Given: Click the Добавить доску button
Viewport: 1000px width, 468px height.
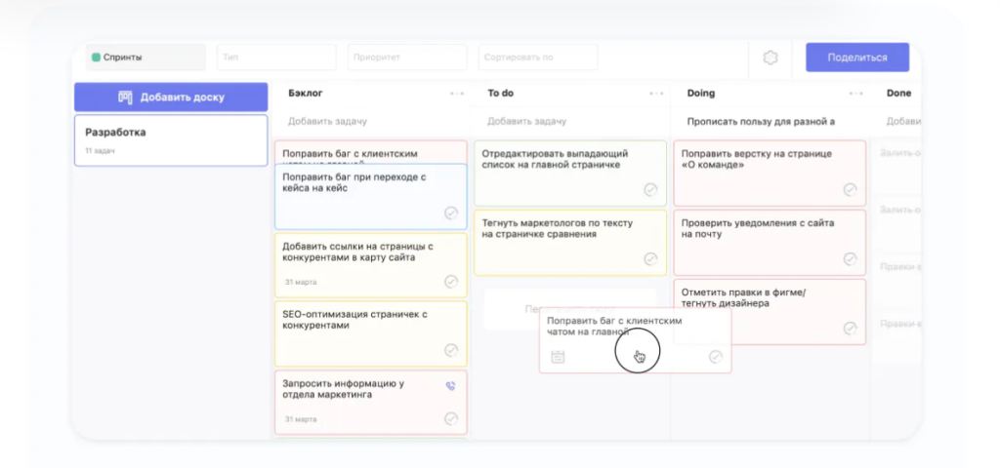Looking at the screenshot, I should tap(171, 97).
